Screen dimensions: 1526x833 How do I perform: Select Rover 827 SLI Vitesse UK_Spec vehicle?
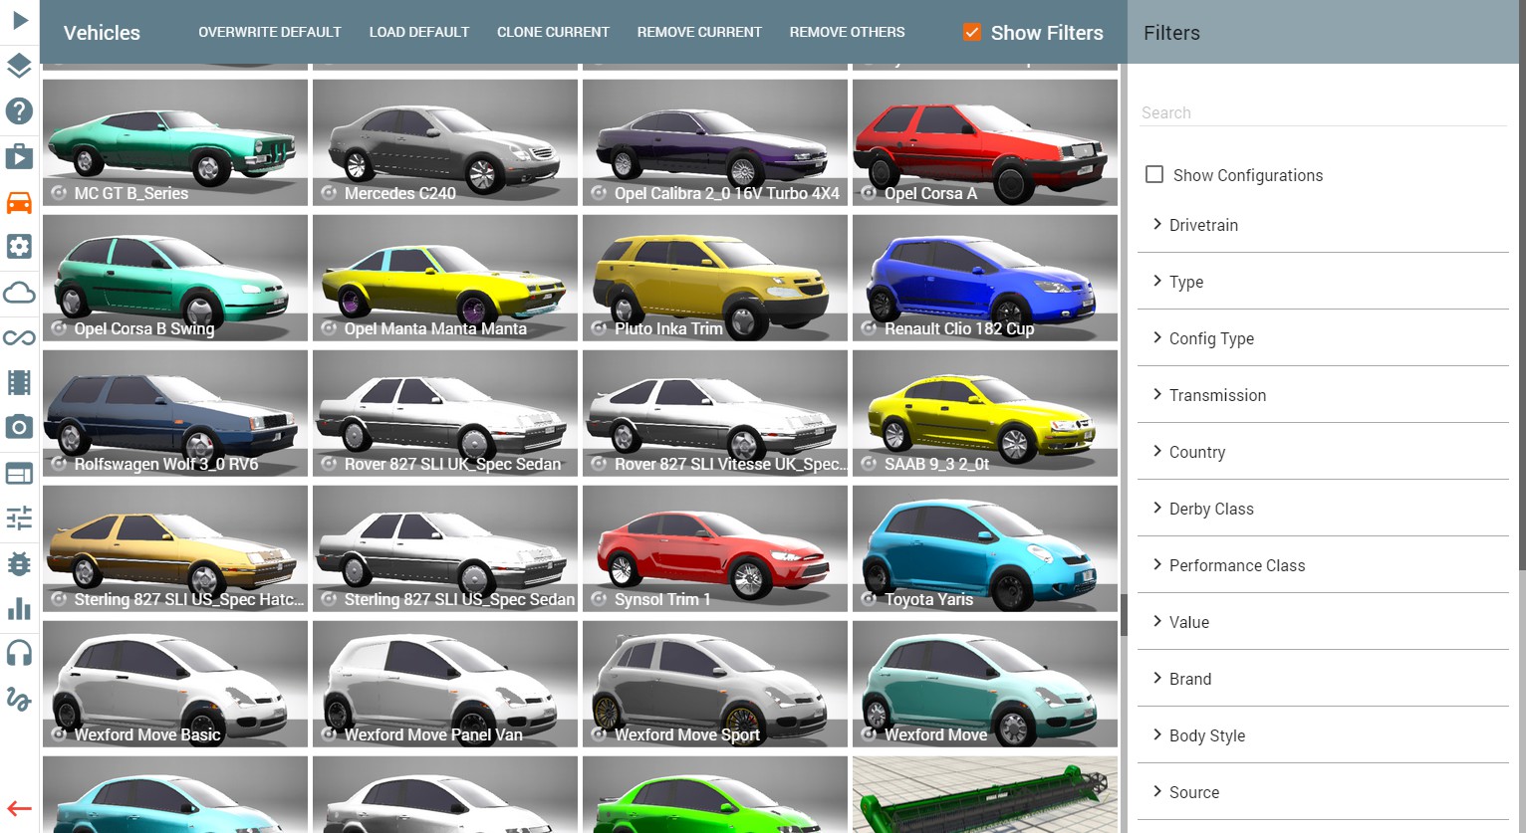(x=715, y=413)
